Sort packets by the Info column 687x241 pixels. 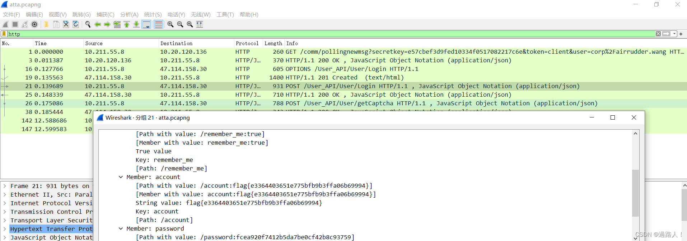pyautogui.click(x=485, y=43)
